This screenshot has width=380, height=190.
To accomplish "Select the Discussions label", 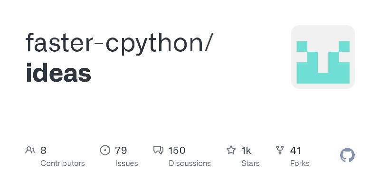I will (190, 163).
